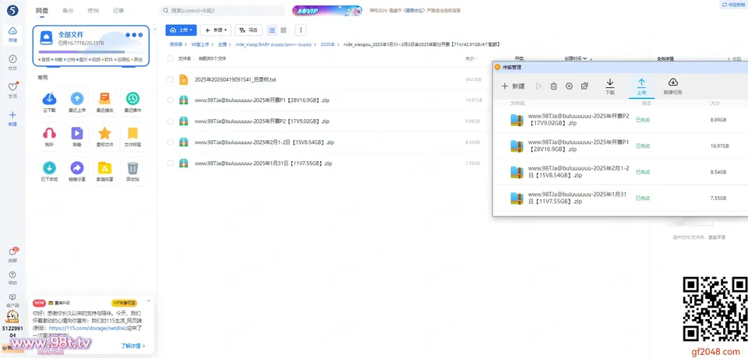Switch to the 记事 tab
The image size is (748, 358).
(118, 10)
